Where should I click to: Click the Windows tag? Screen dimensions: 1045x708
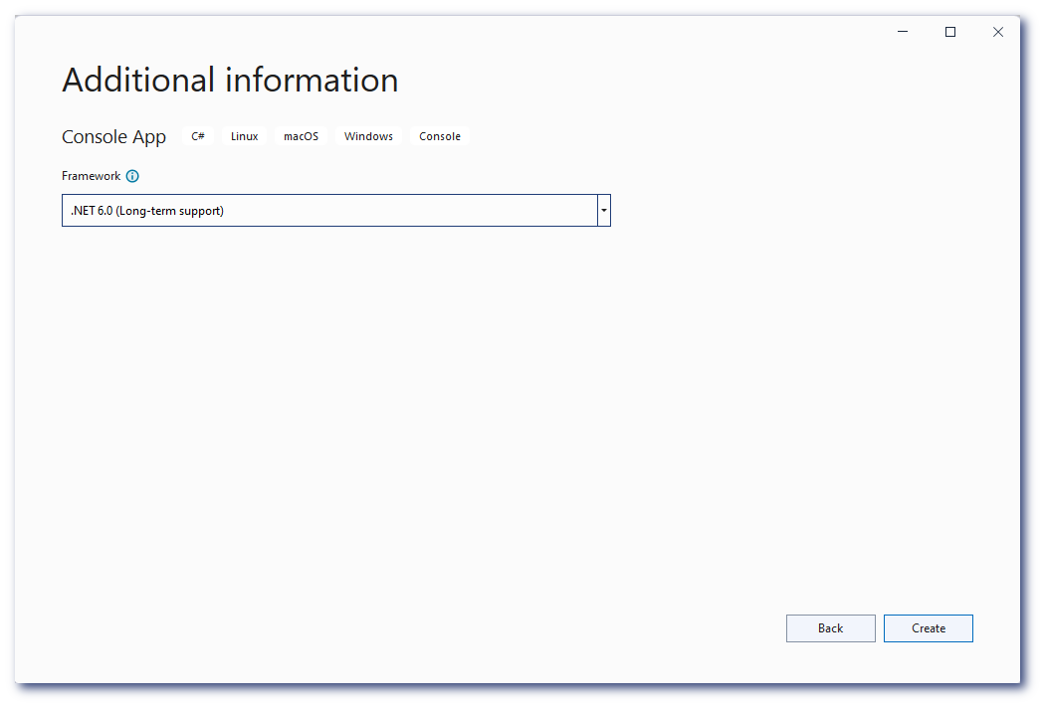click(x=368, y=136)
